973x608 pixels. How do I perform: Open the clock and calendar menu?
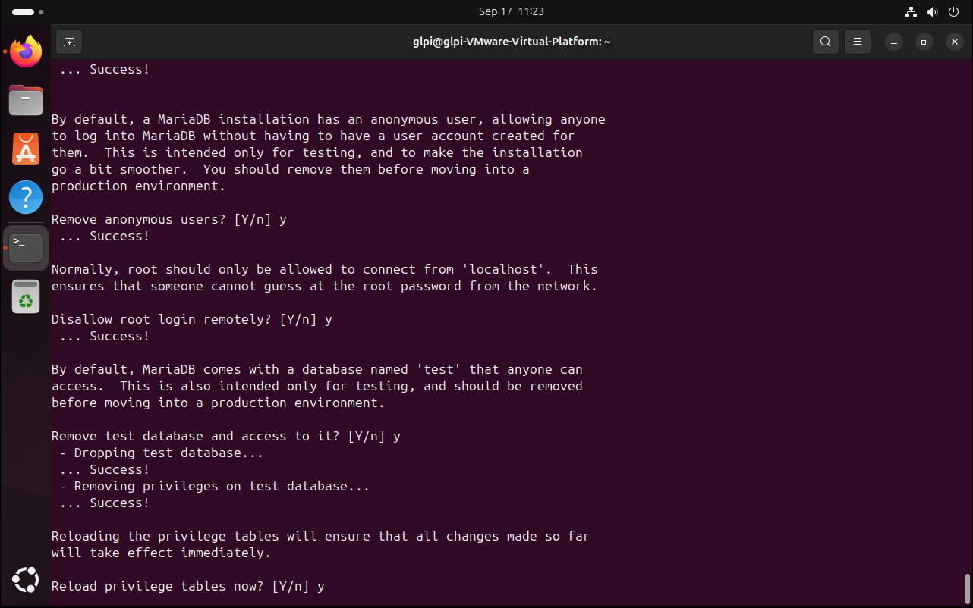pyautogui.click(x=511, y=12)
